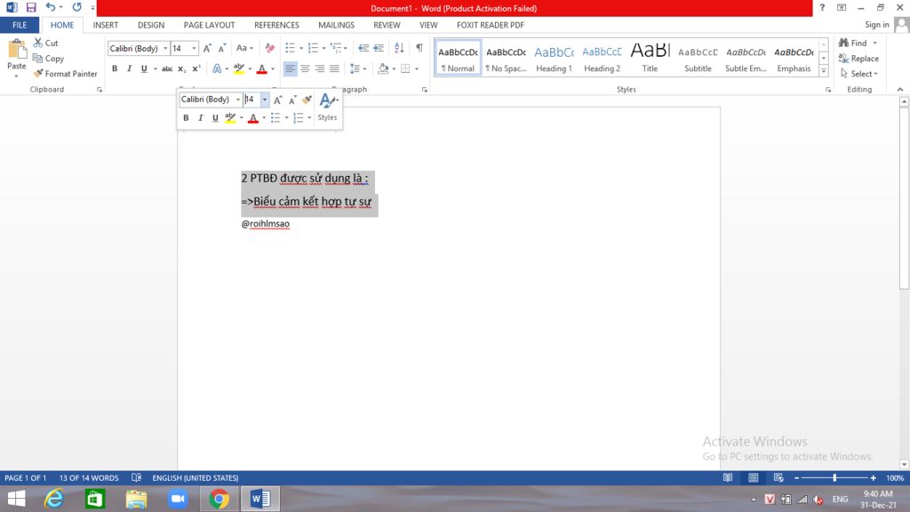Paste clipboard contents using the Paste icon
Screen dimensions: 910x512
16,51
